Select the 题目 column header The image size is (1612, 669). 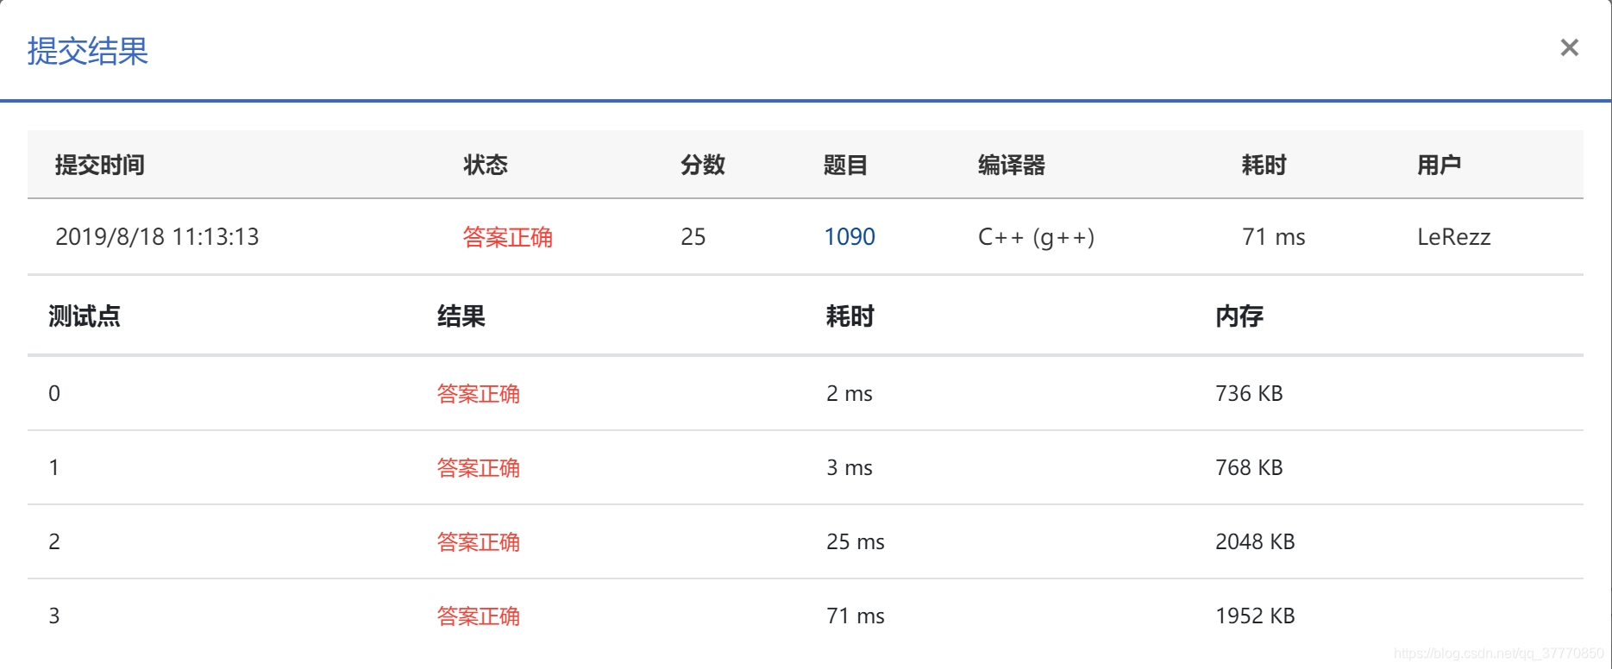(845, 165)
